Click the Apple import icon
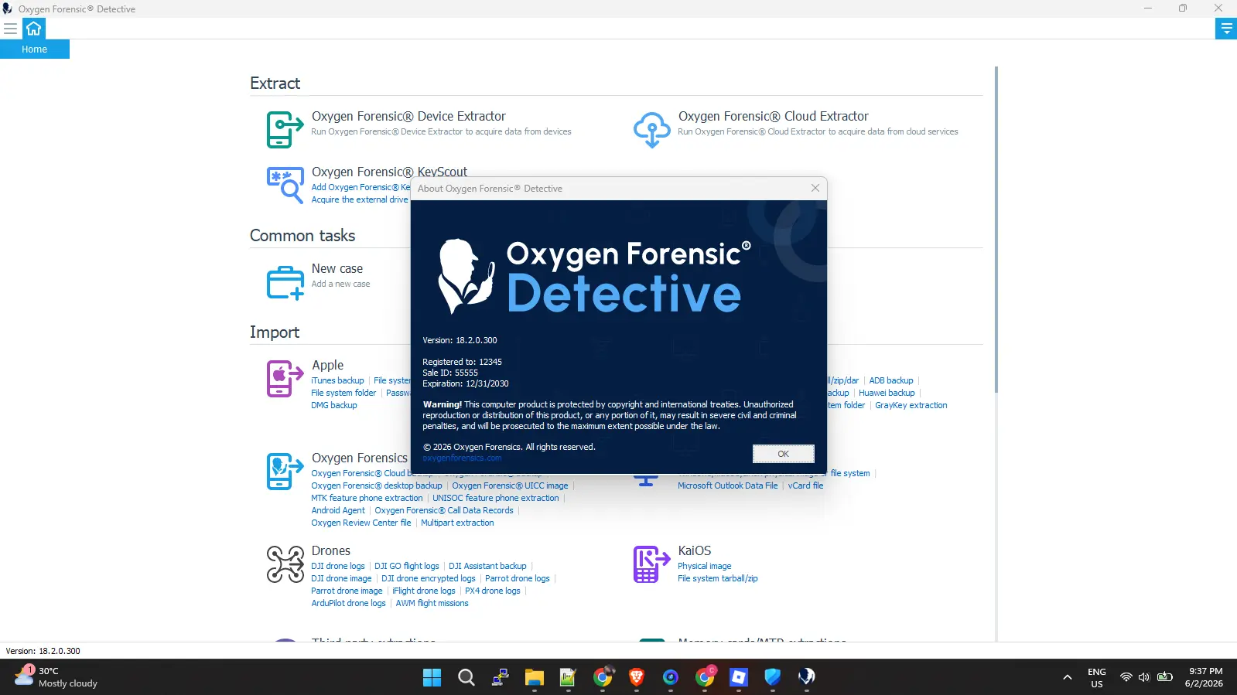The width and height of the screenshot is (1237, 695). click(285, 378)
